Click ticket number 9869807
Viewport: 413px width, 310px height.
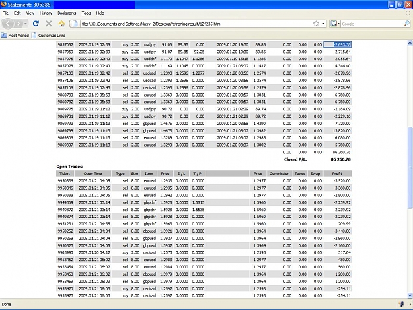click(x=65, y=145)
